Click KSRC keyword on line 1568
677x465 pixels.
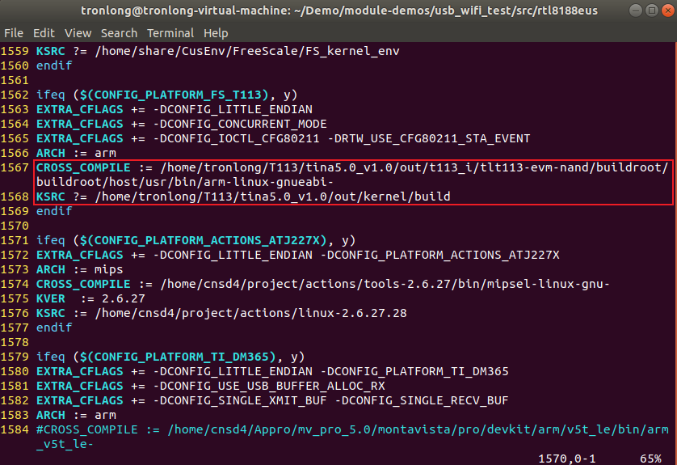(x=51, y=197)
